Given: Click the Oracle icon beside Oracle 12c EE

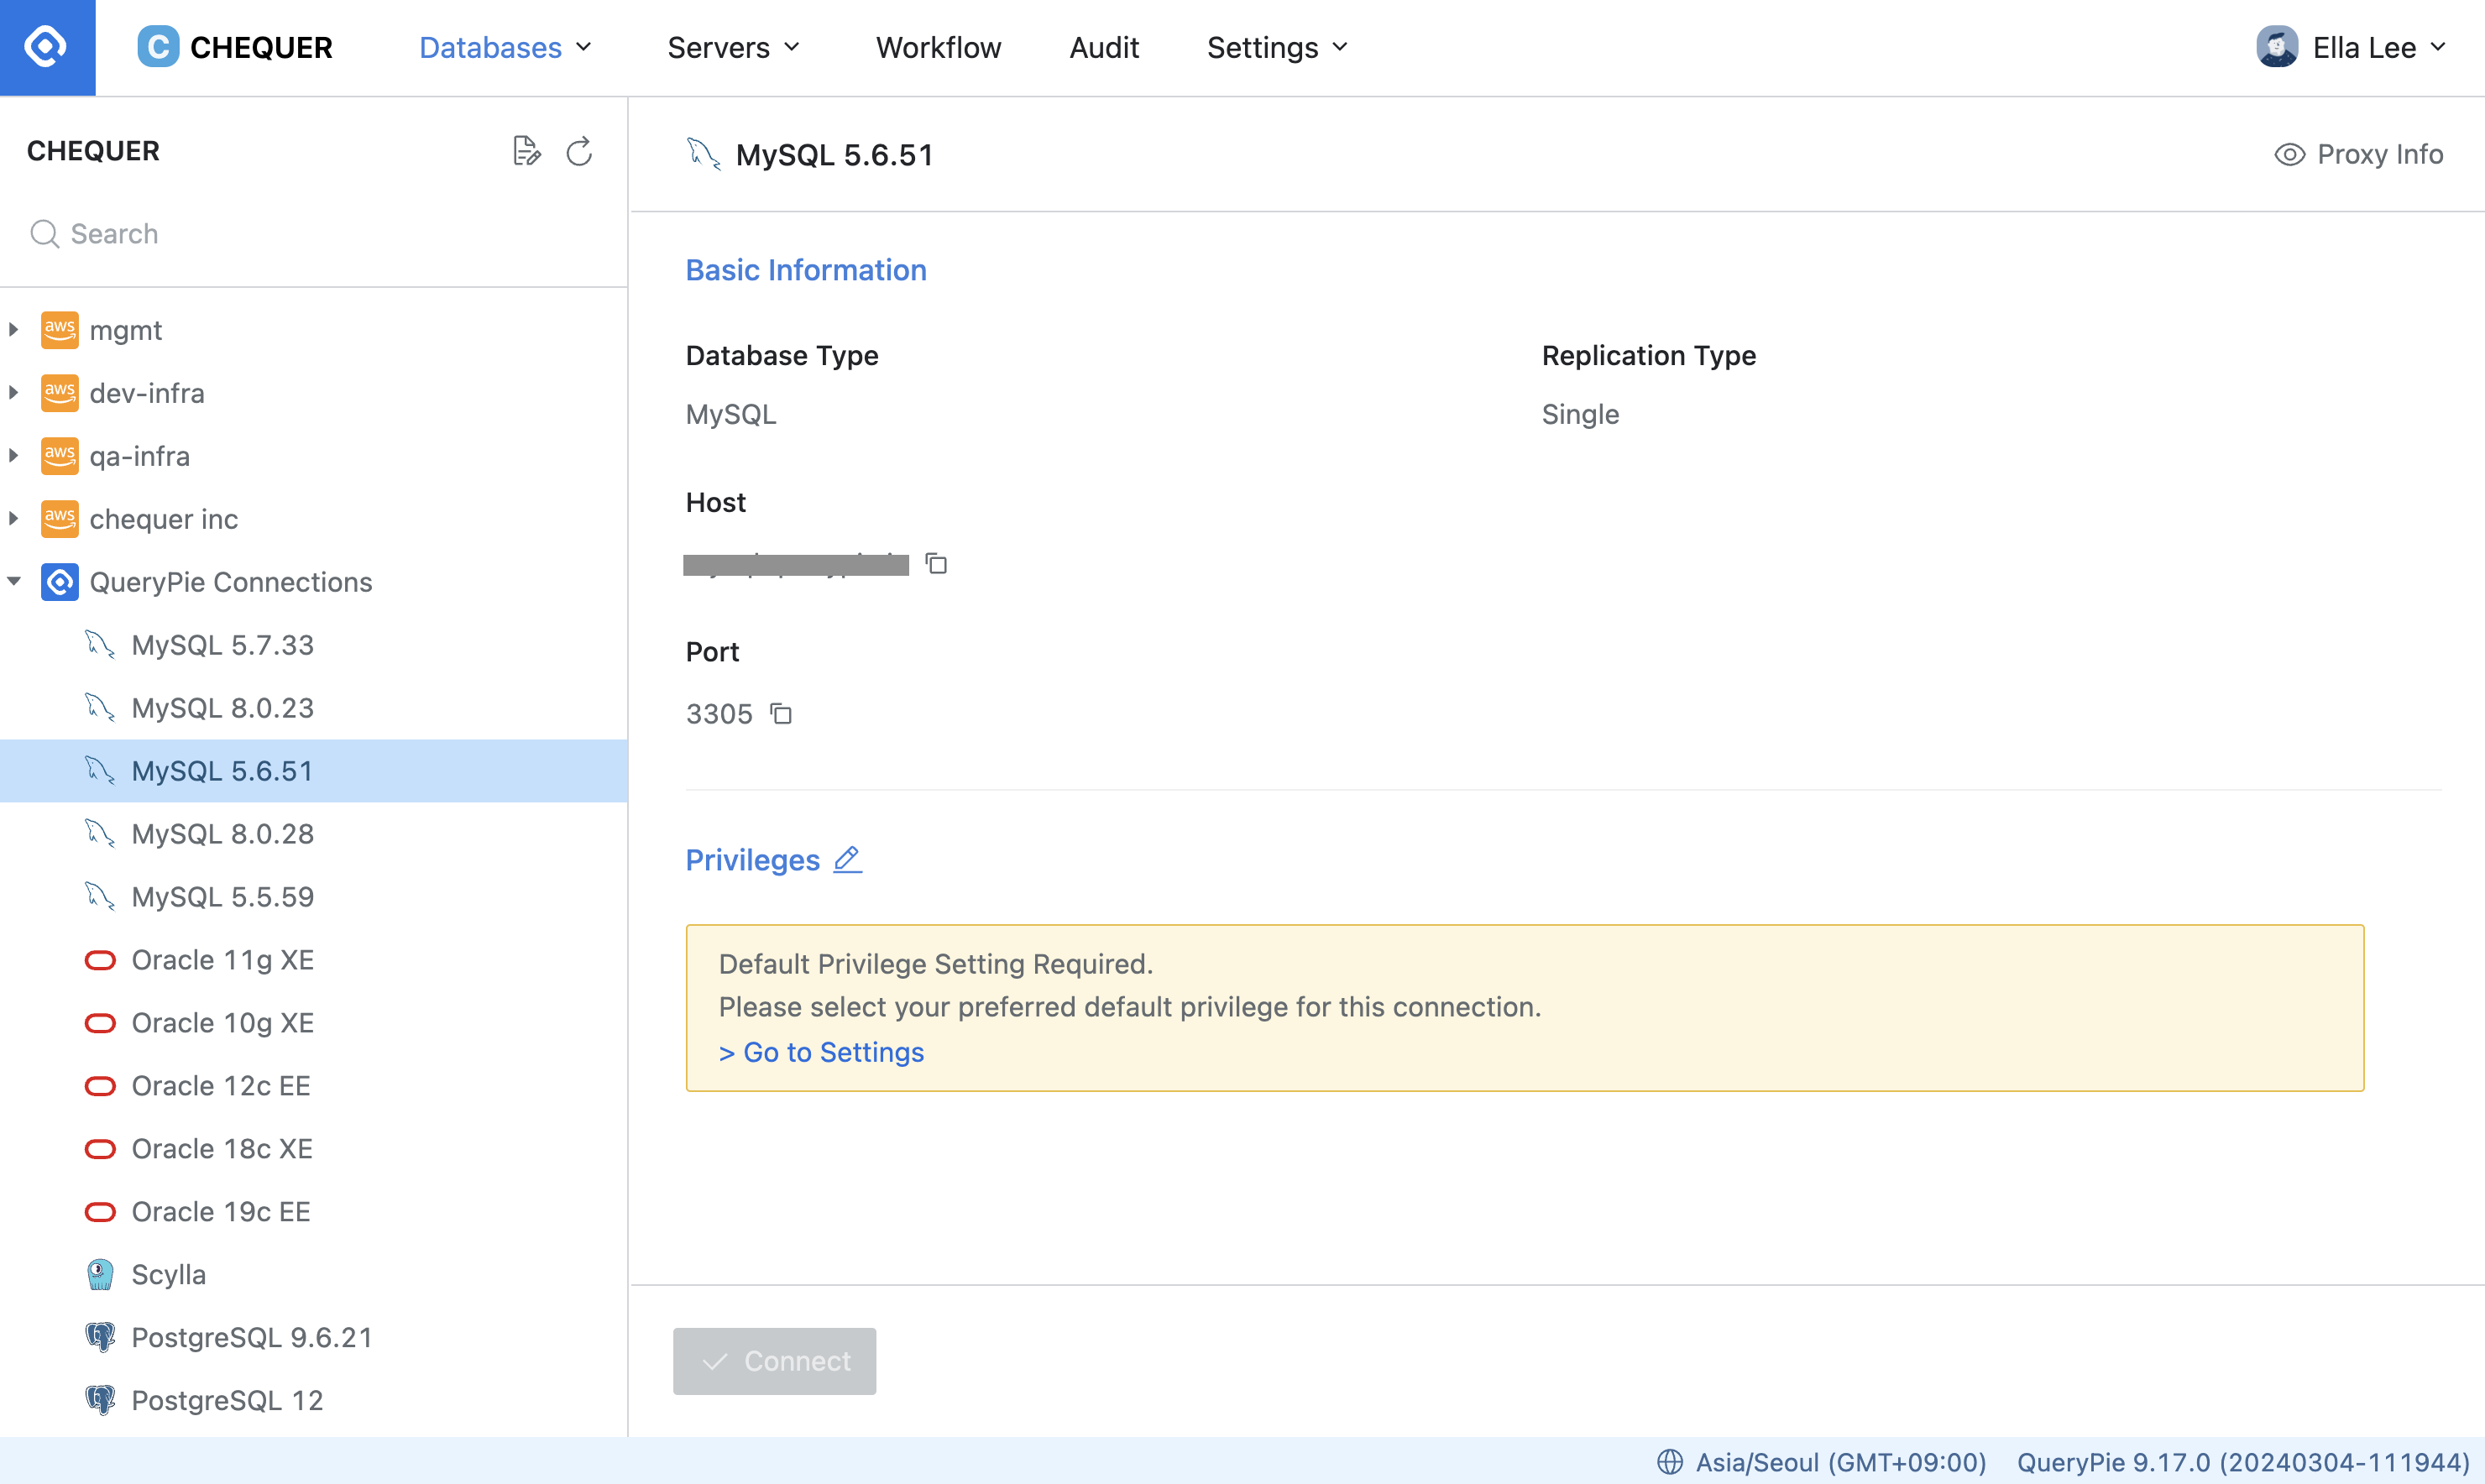Looking at the screenshot, I should click(100, 1086).
